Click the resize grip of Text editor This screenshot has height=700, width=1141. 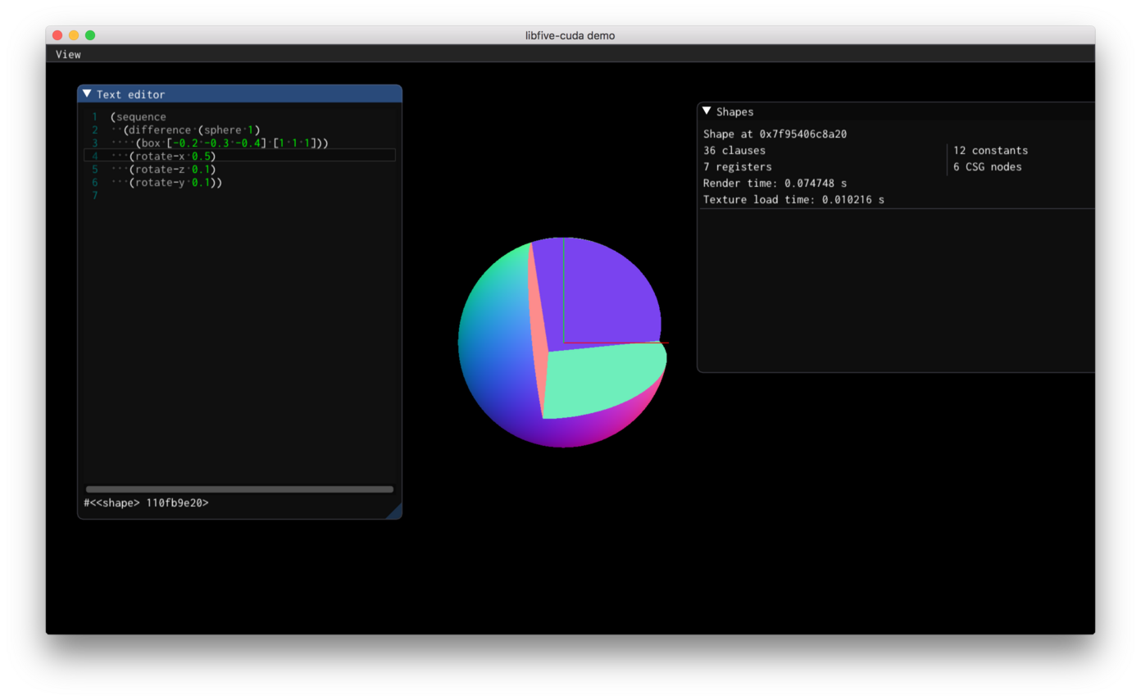pos(394,511)
